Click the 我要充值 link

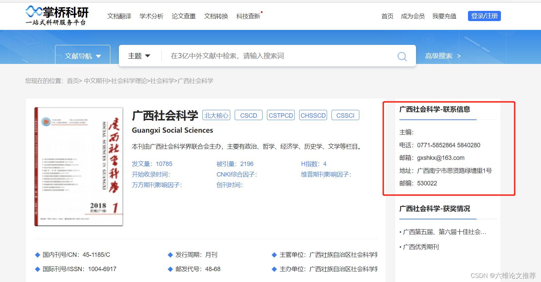pyautogui.click(x=444, y=16)
